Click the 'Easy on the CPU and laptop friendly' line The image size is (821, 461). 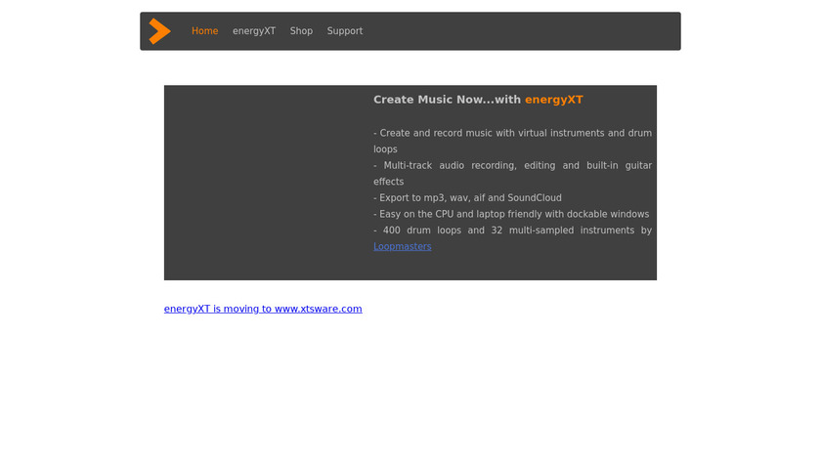[511, 214]
